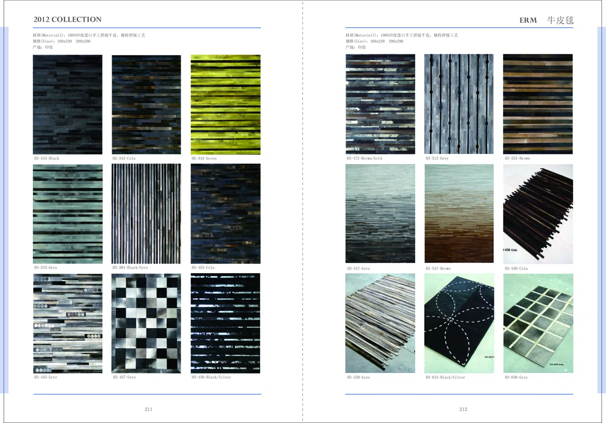Open the H3-638-Grey grid rug photo
This screenshot has width=606, height=423.
pos(538,324)
